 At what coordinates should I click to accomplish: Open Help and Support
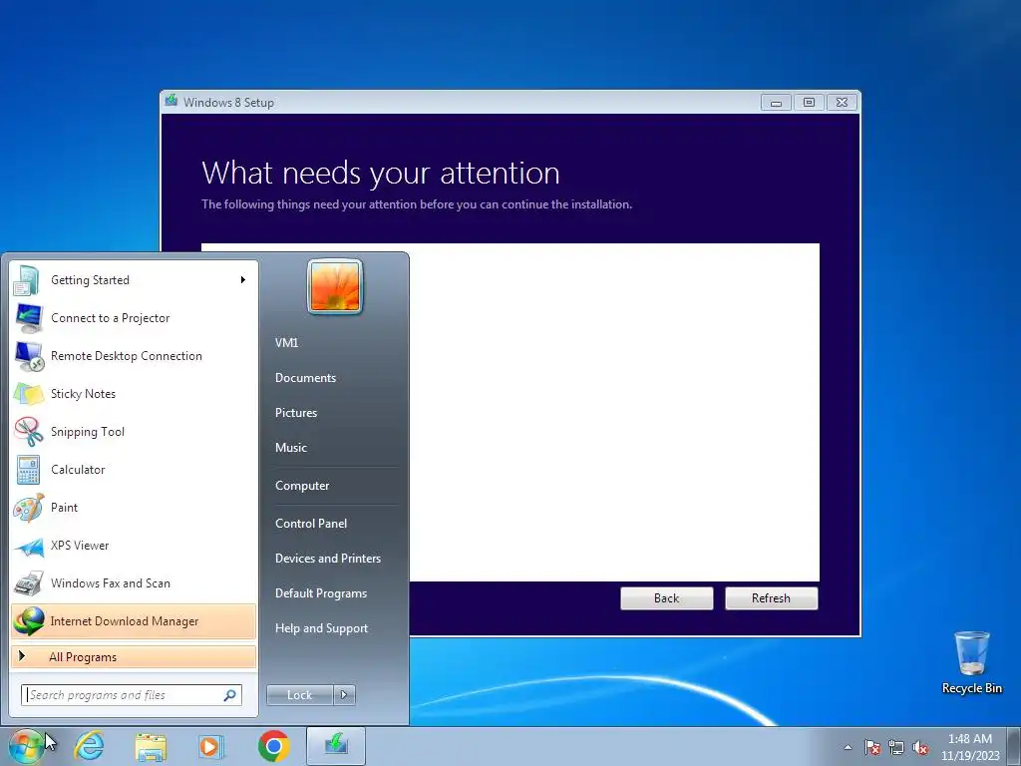322,628
